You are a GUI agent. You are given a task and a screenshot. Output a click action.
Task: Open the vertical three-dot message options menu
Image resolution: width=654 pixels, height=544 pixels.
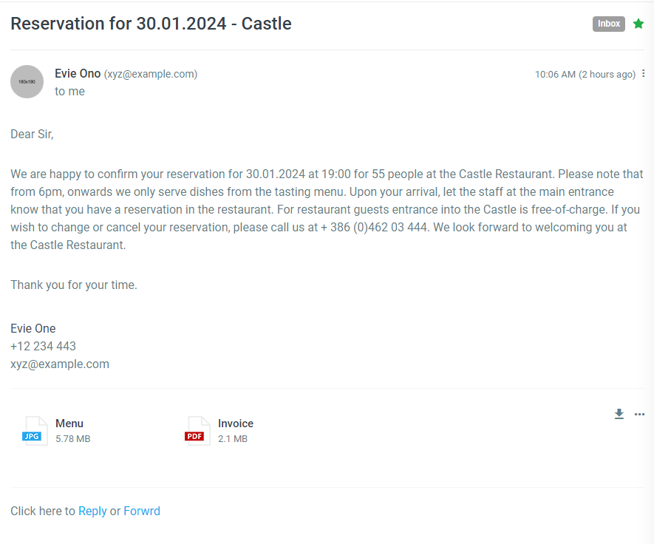(x=644, y=74)
